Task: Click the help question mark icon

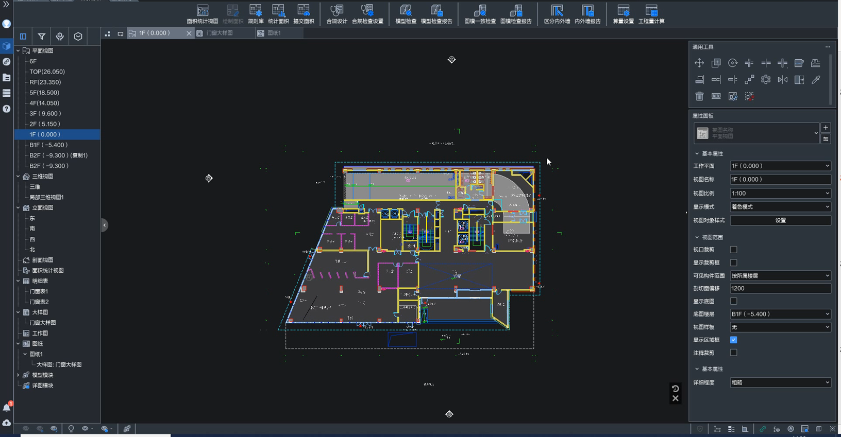Action: [x=7, y=109]
